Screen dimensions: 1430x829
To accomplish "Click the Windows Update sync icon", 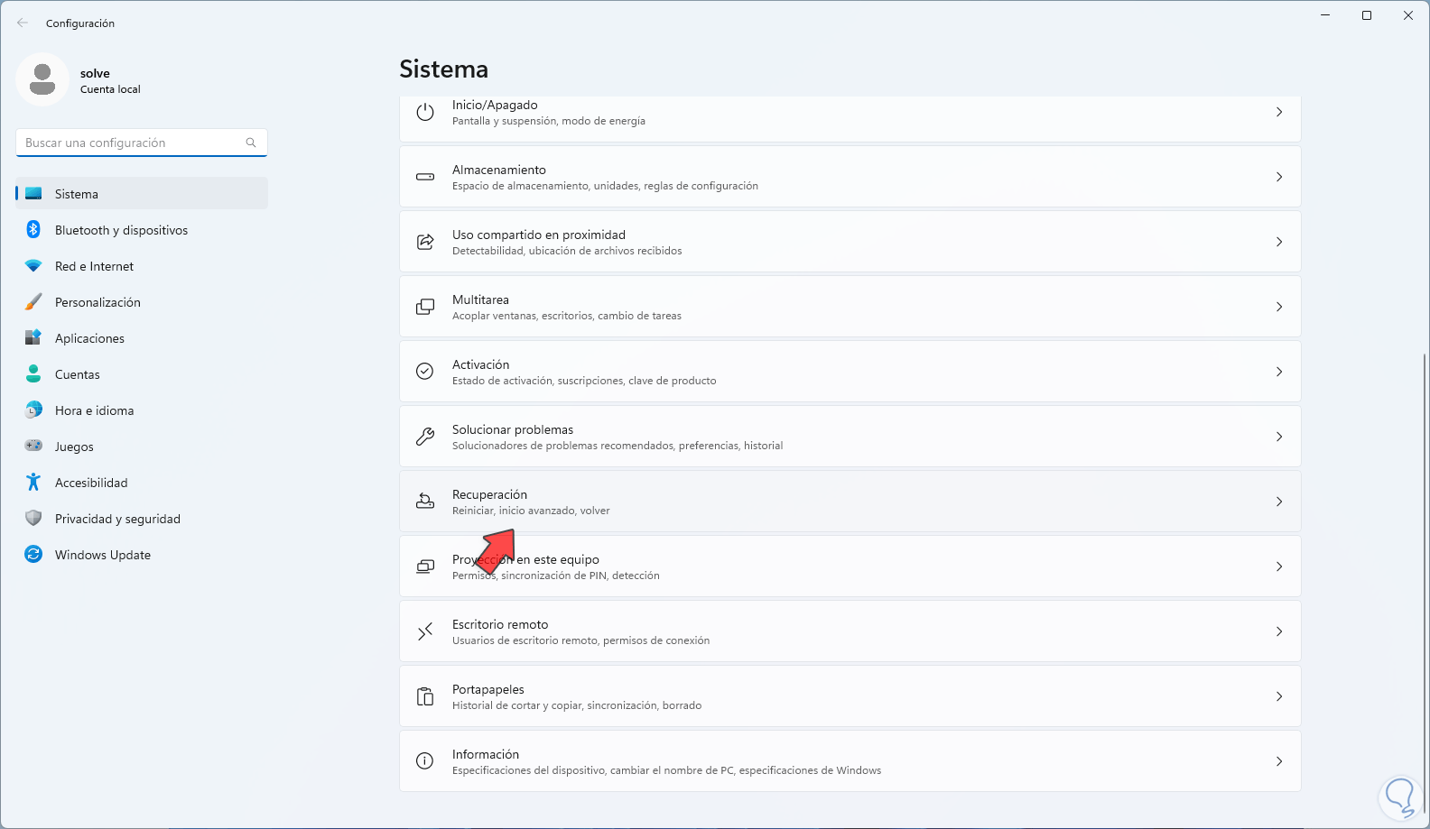I will coord(33,555).
